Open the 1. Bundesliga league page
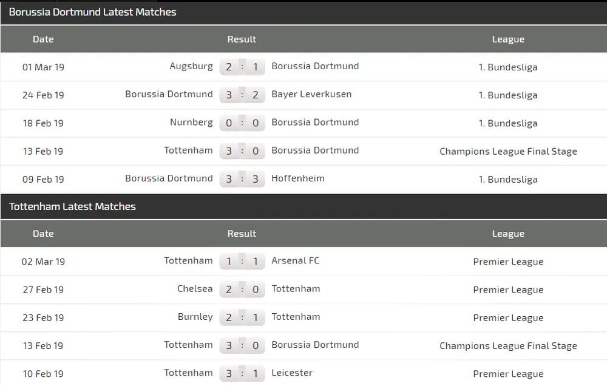 coord(509,67)
